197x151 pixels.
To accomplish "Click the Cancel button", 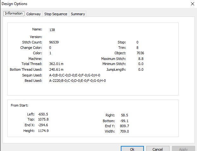I will 158,149.
